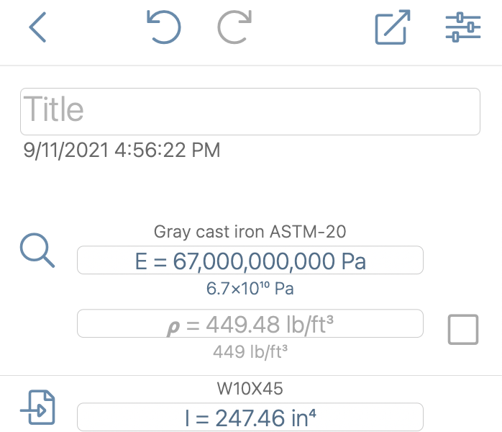Import a section using file icon
Viewport: 502px width, 432px height.
[x=37, y=408]
